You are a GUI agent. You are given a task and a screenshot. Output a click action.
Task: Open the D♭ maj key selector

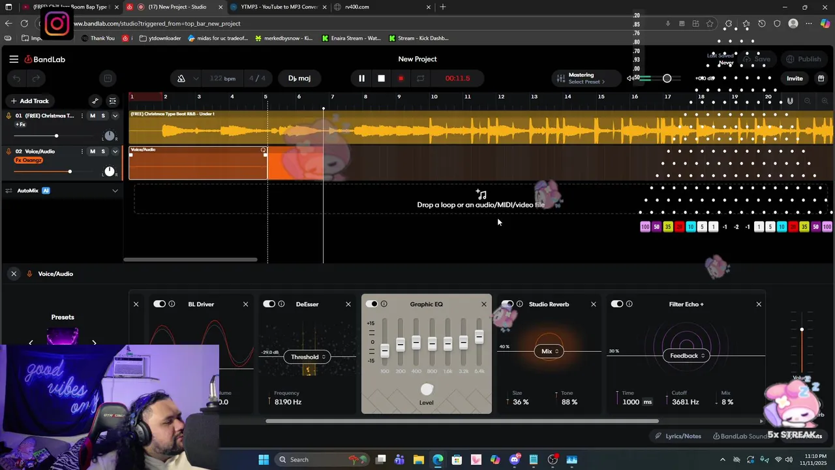[x=299, y=78]
